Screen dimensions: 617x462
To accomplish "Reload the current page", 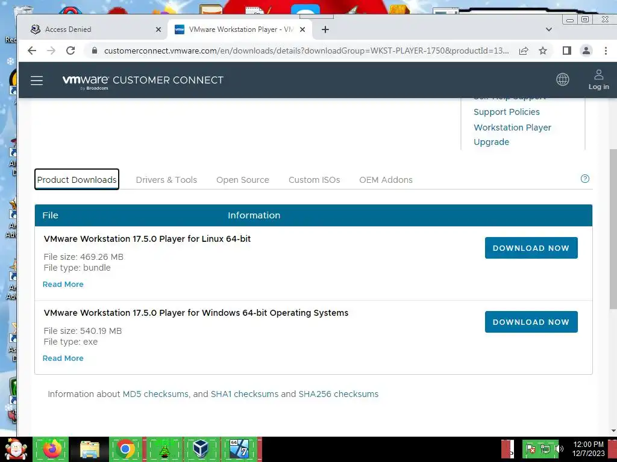I will (x=70, y=51).
